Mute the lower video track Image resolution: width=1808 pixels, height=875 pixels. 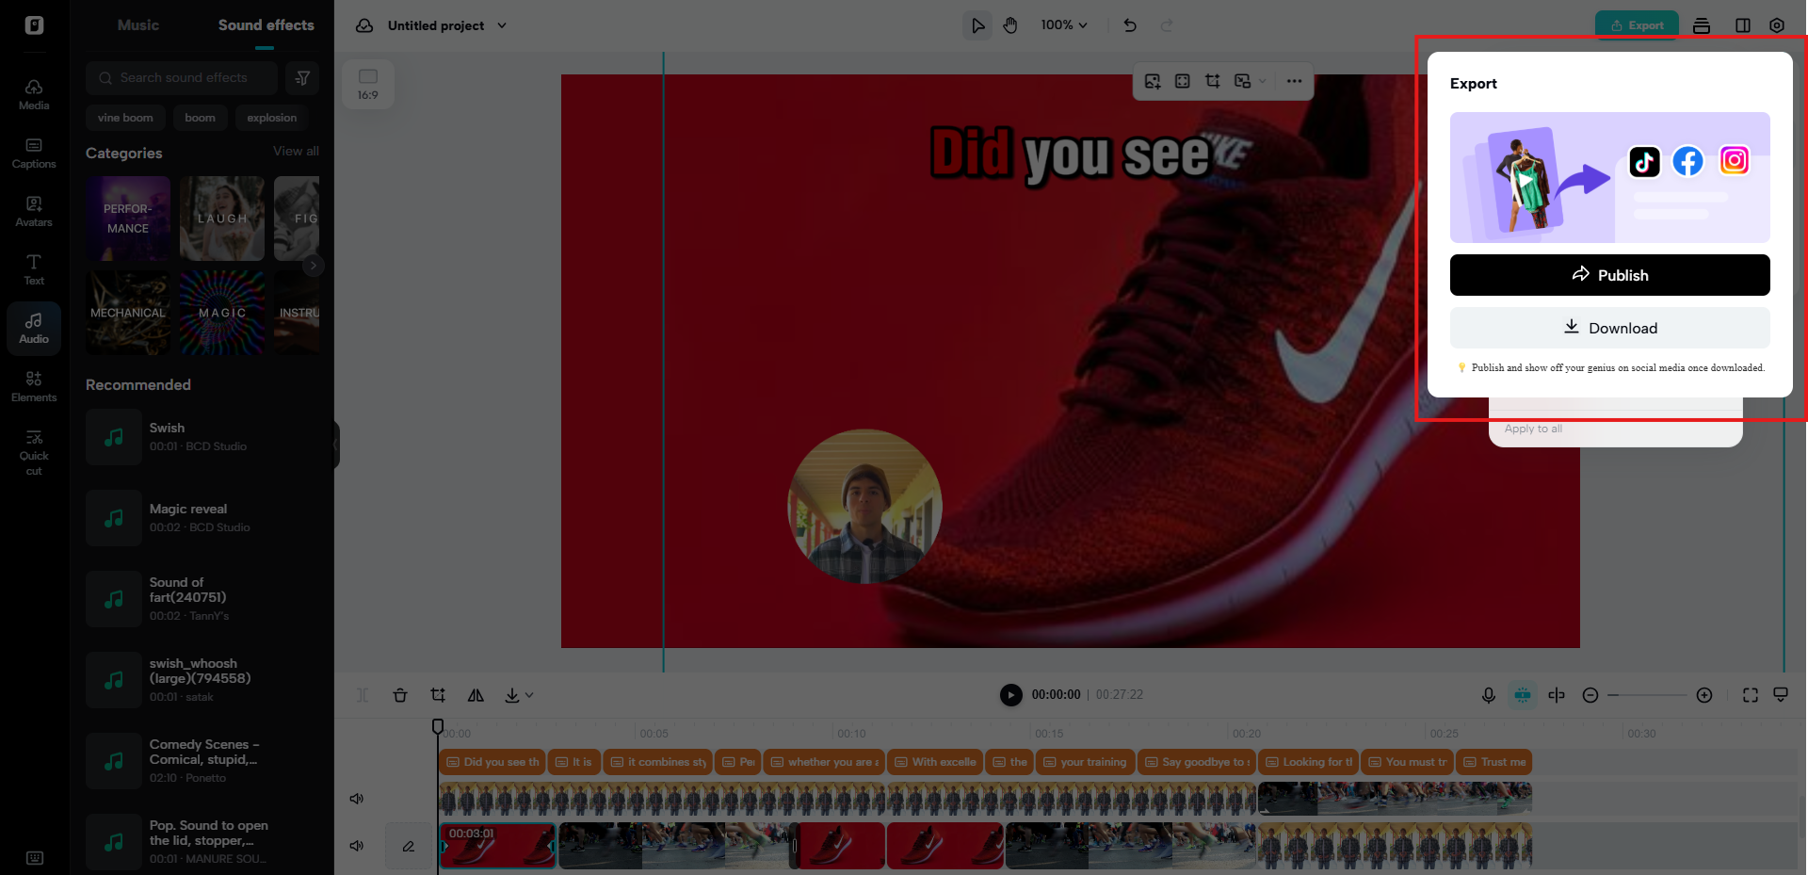pyautogui.click(x=357, y=846)
